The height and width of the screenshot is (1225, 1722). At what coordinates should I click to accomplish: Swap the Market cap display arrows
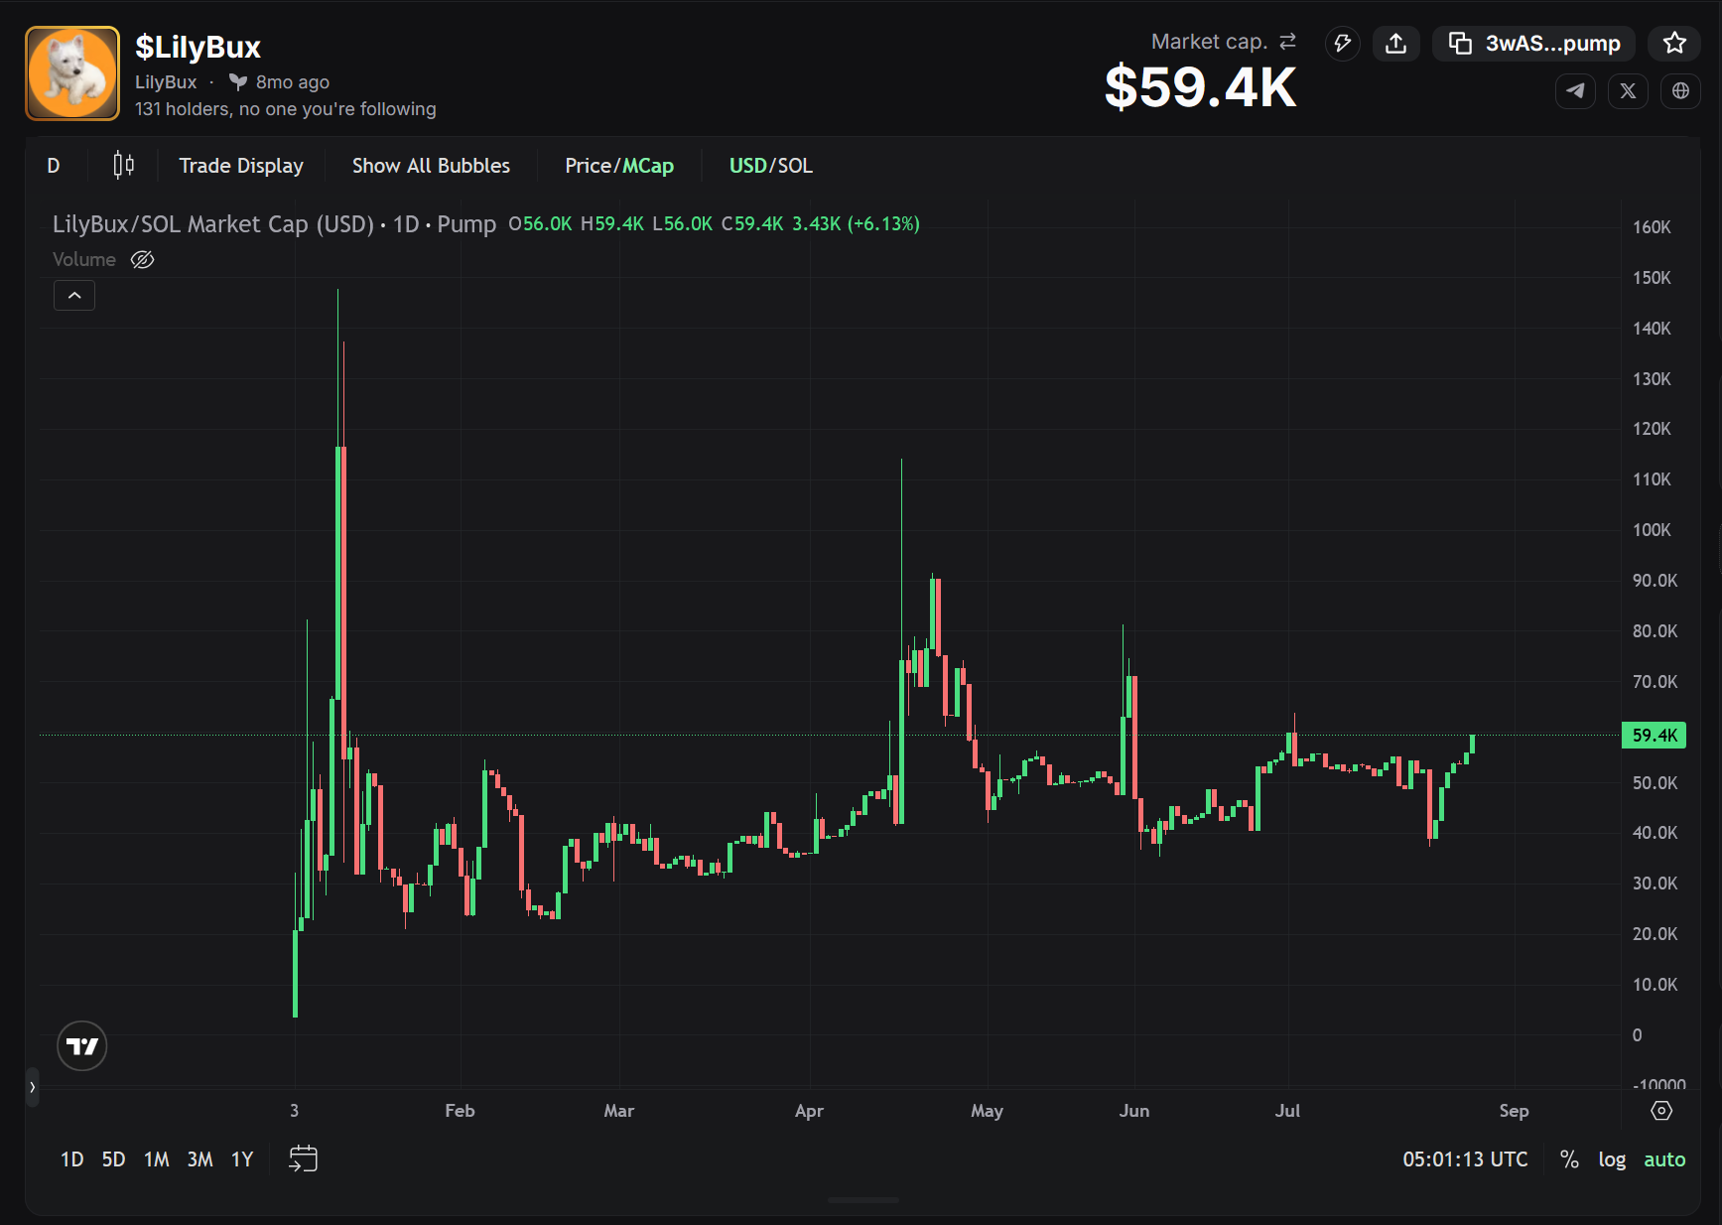1287,42
